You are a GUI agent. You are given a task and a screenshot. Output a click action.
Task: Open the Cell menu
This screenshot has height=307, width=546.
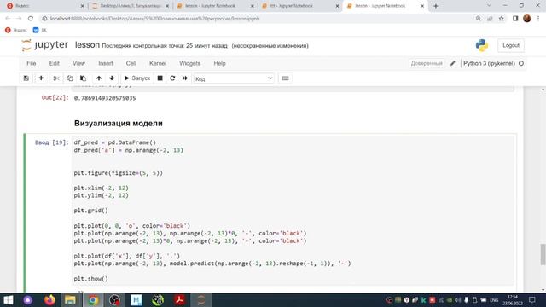point(131,63)
